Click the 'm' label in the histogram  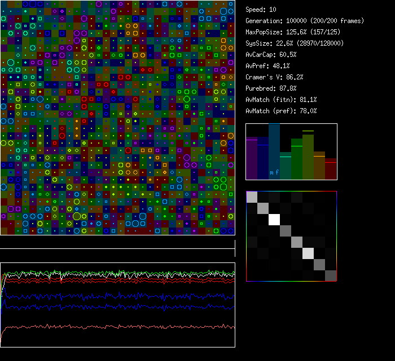coord(271,172)
